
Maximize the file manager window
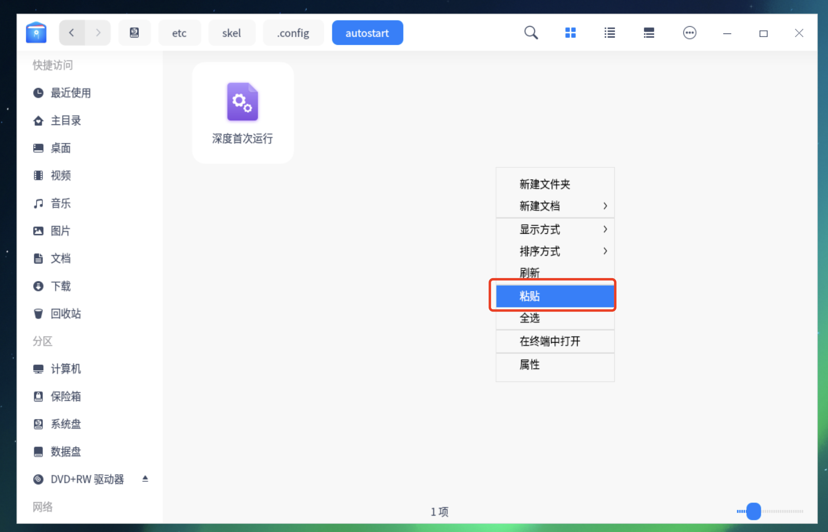(763, 33)
